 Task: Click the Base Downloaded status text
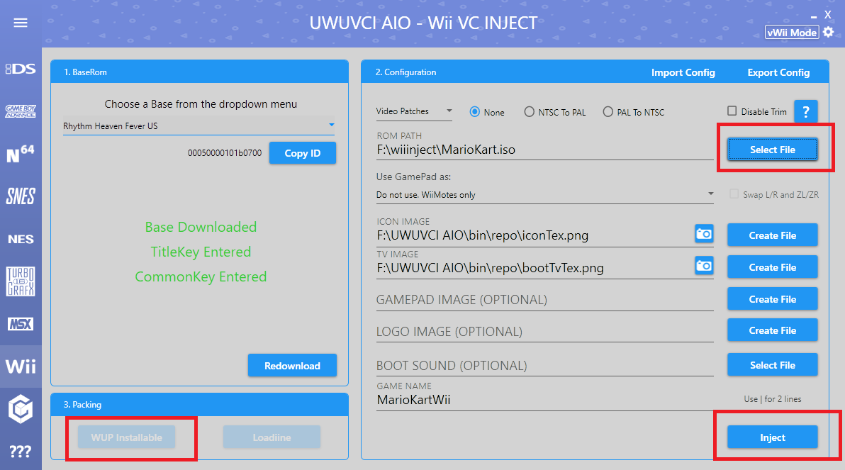(201, 227)
